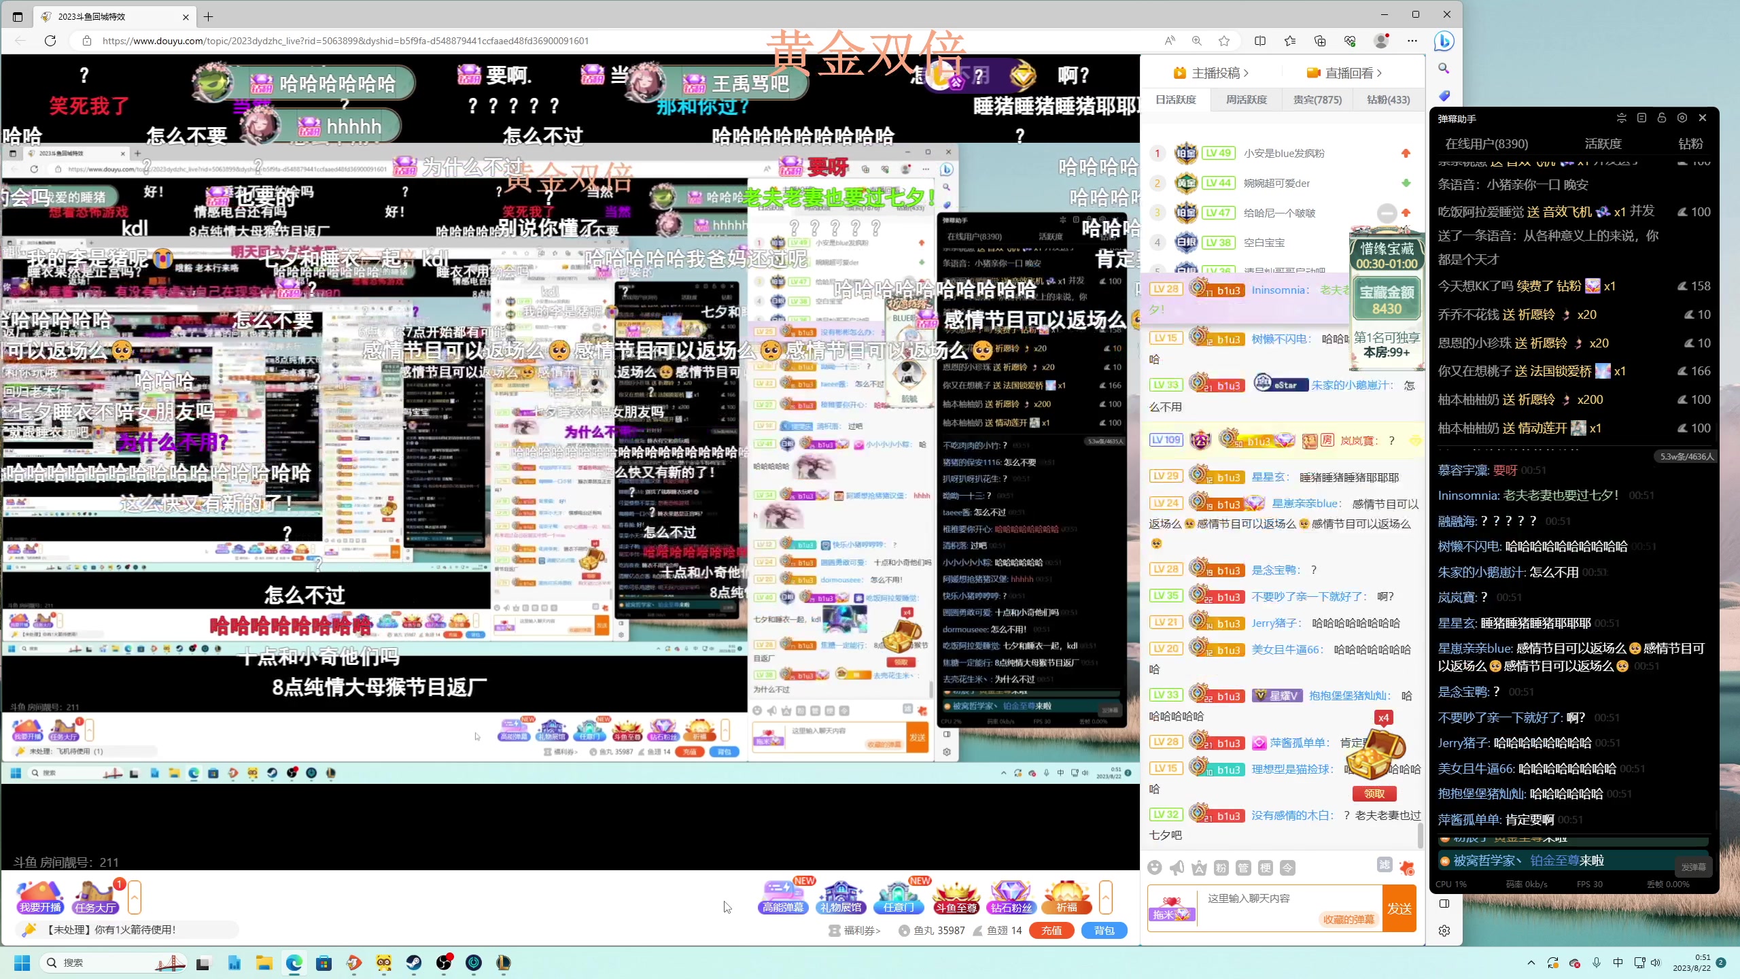
Task: Open the 钻石粉丝 panel
Action: pyautogui.click(x=1011, y=896)
